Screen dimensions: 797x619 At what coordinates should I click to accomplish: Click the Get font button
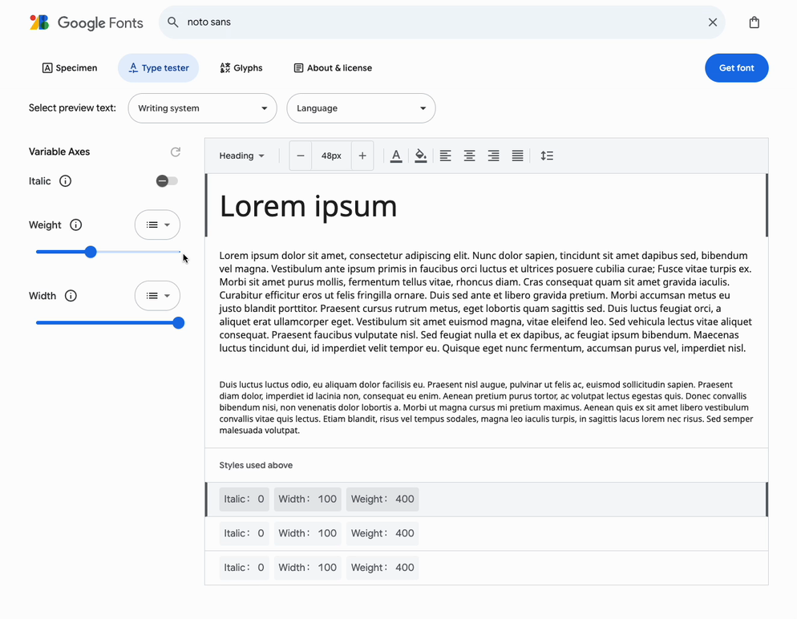(x=736, y=68)
